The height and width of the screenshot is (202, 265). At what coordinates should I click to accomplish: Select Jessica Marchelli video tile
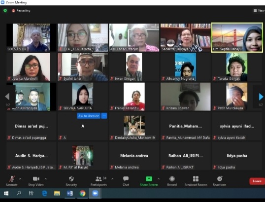[x=32, y=67]
